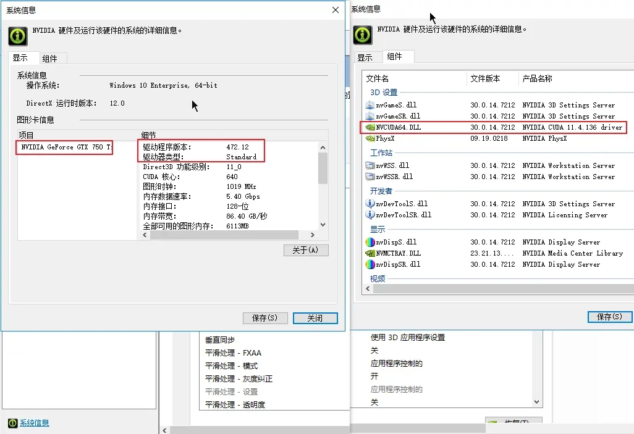634x434 pixels.
Task: Click the nvGameSR.dll file icon
Action: point(370,116)
